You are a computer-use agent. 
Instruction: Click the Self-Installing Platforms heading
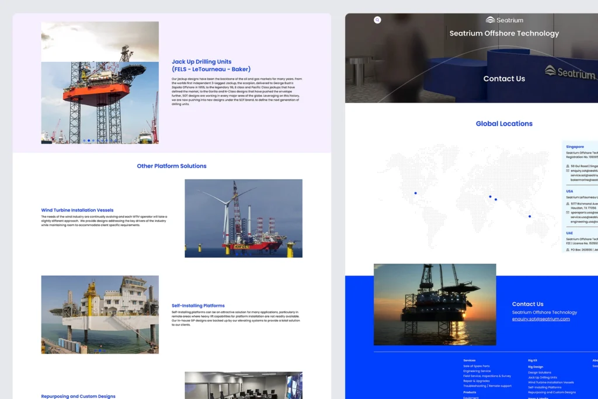click(198, 306)
